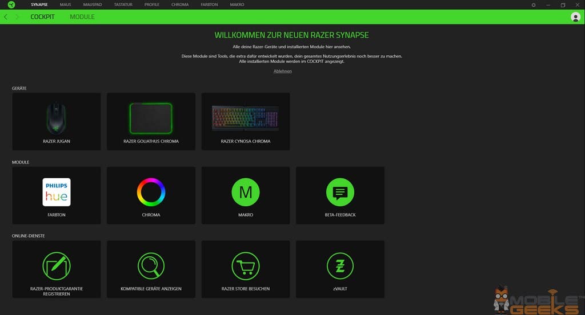Viewport: 585px width, 315px height.
Task: Maximize the Synapse window
Action: [563, 5]
